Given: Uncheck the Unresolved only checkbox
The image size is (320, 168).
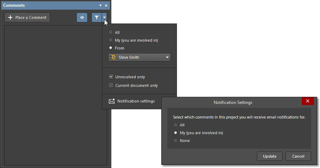Looking at the screenshot, I should [111, 77].
